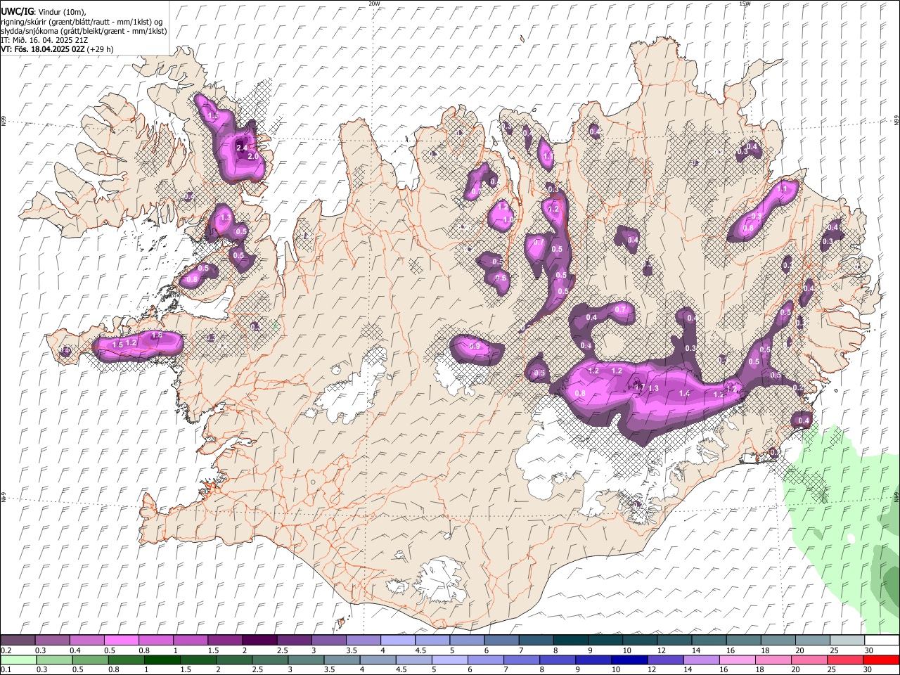Click the darkest green swatch labeled 1 in the bottom row
Screen dimensions: 900x675
[x=162, y=660]
